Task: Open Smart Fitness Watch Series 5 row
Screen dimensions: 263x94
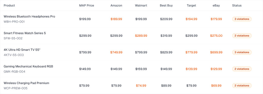Action: (131, 36)
